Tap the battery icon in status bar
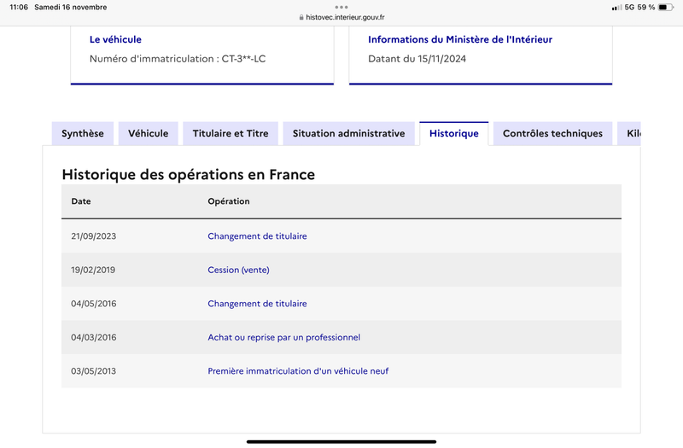Viewport: 683px width, 448px height. (x=666, y=8)
